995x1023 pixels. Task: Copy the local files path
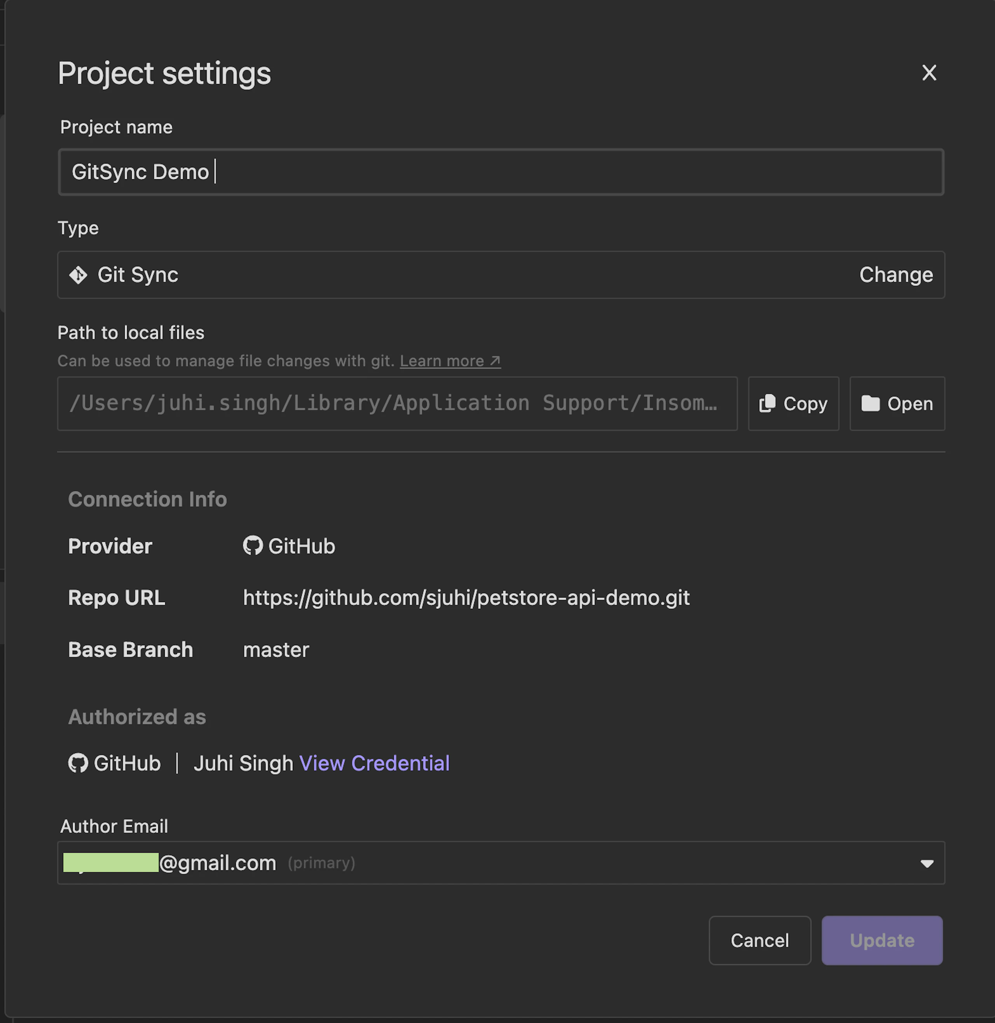(793, 403)
